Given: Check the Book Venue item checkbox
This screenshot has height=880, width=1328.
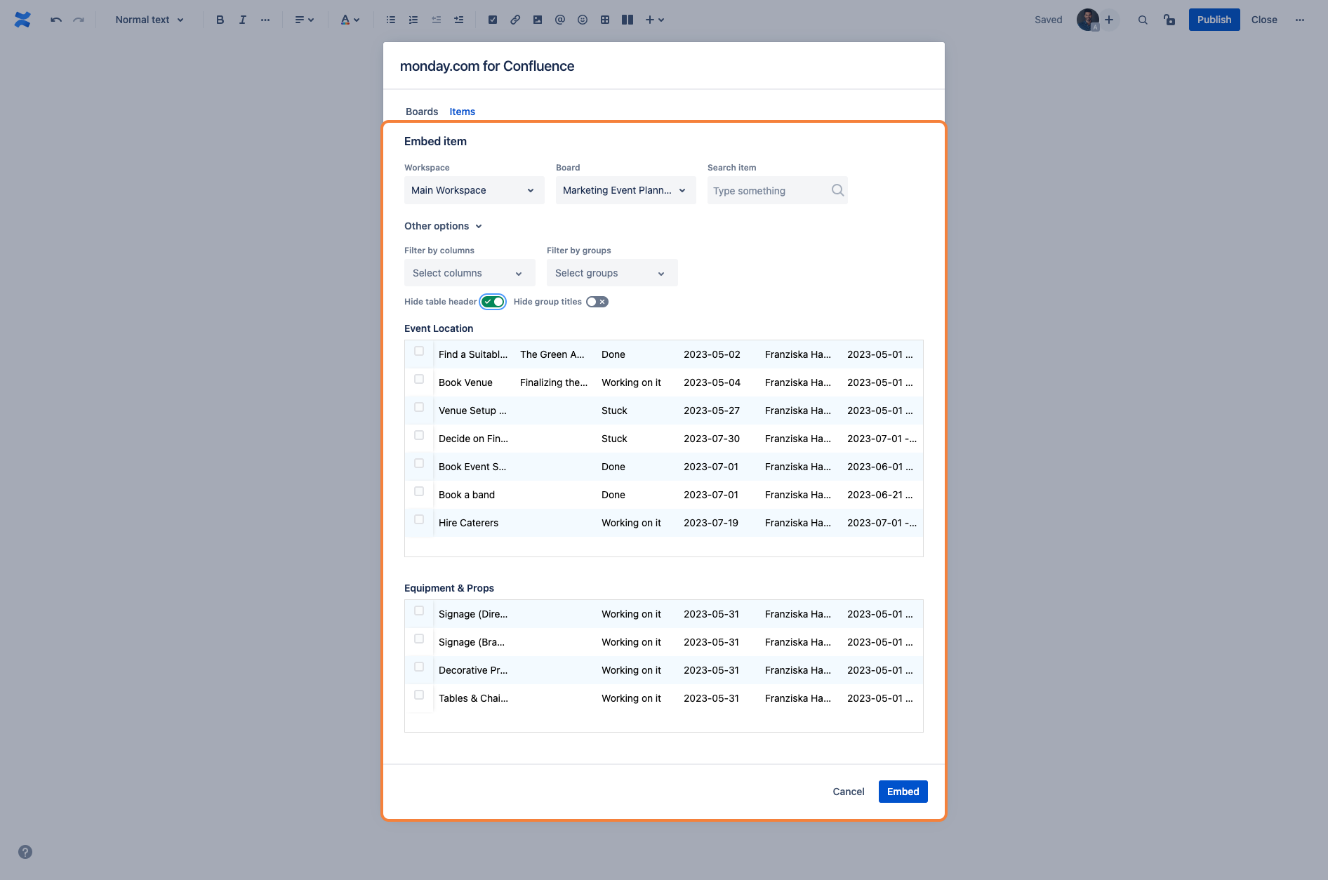Looking at the screenshot, I should coord(419,379).
